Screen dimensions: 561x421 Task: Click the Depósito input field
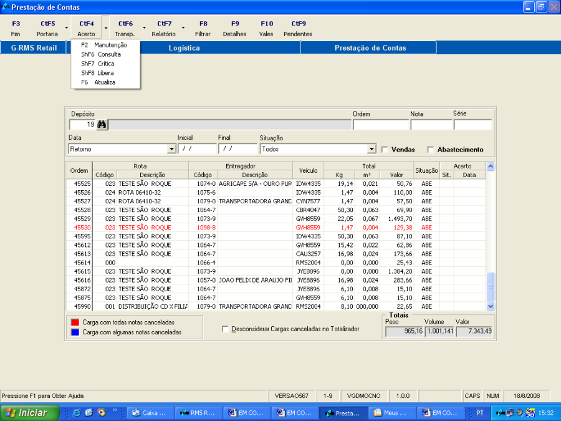tap(82, 125)
